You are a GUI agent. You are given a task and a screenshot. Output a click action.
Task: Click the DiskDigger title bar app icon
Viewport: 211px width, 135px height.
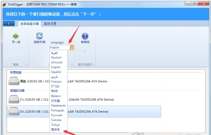coord(5,4)
